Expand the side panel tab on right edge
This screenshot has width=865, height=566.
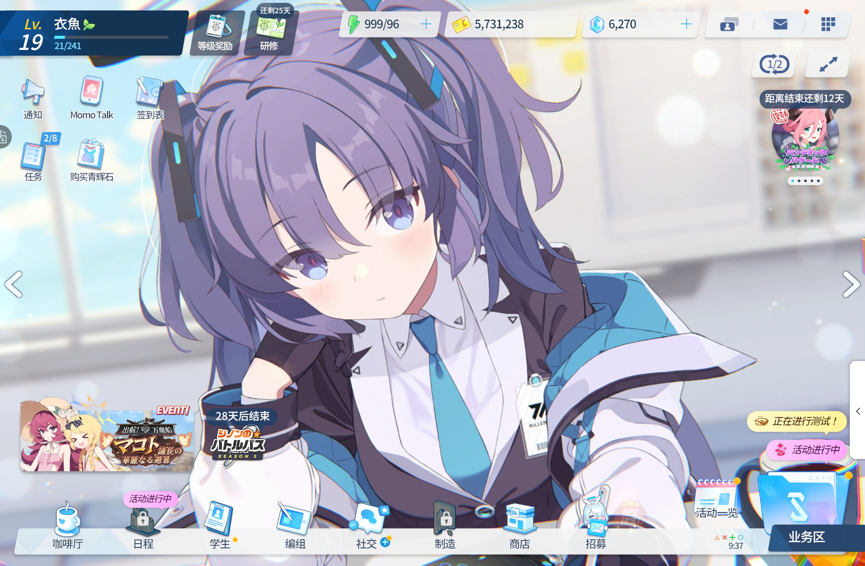858,411
